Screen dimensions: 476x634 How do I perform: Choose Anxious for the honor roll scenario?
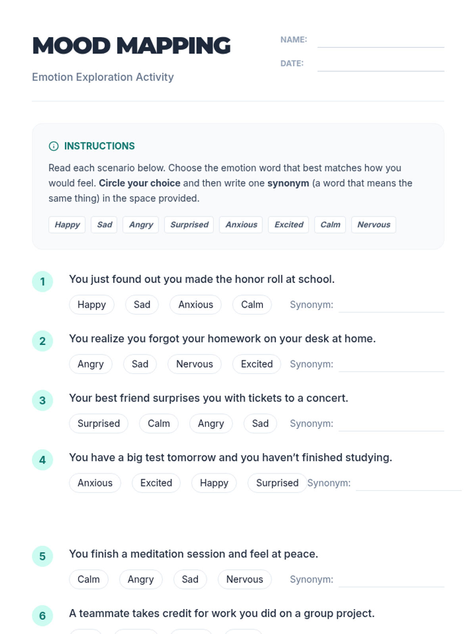196,305
